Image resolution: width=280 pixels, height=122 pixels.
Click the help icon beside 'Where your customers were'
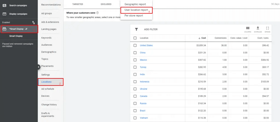[x=97, y=13]
